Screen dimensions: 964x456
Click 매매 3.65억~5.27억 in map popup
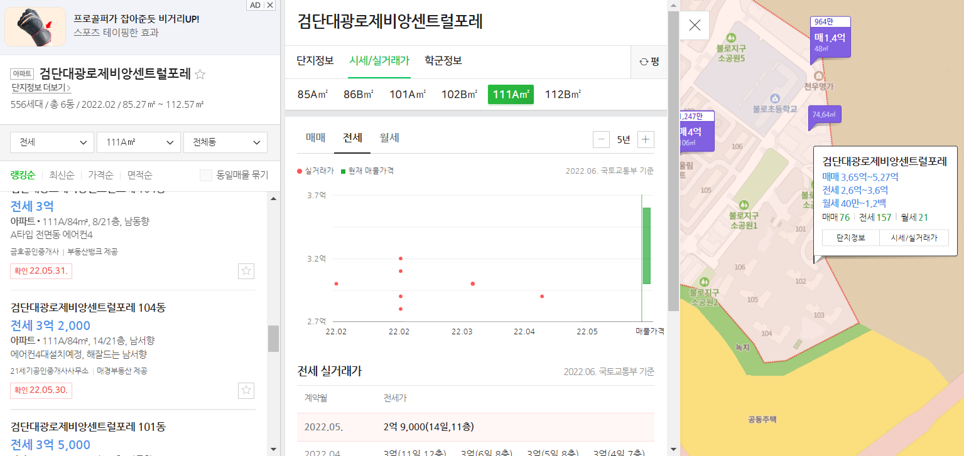tap(860, 177)
